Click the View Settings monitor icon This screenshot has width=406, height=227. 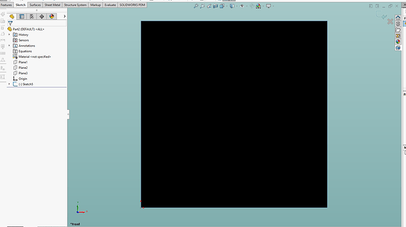(268, 6)
